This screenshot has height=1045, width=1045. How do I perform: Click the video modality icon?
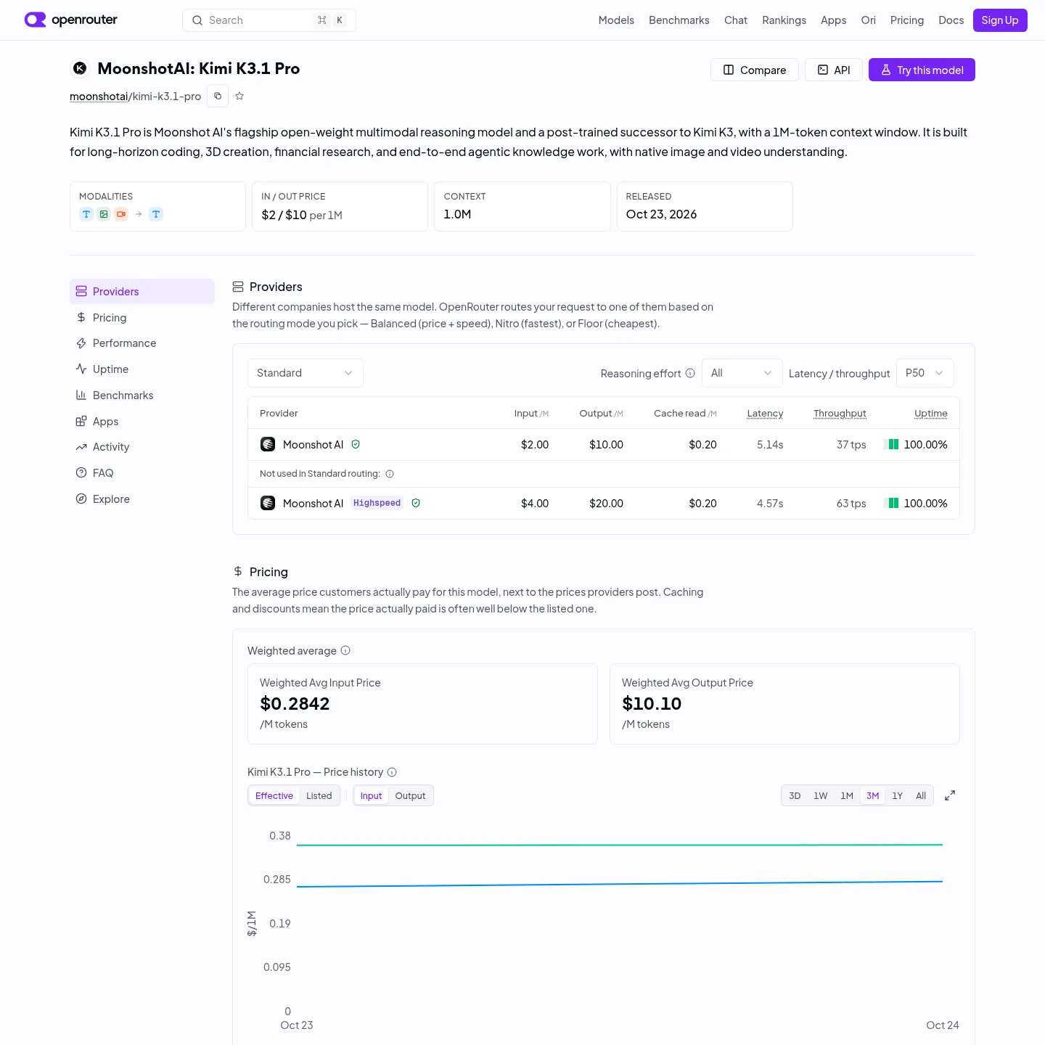pyautogui.click(x=121, y=214)
